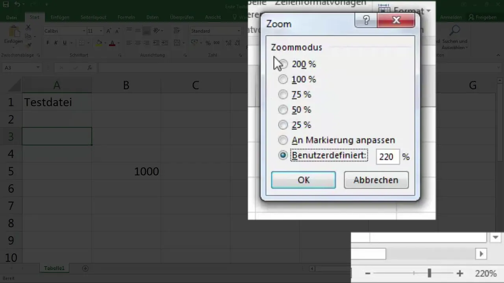Image resolution: width=504 pixels, height=283 pixels.
Task: Select the 25 % zoom radio button
Action: (283, 125)
